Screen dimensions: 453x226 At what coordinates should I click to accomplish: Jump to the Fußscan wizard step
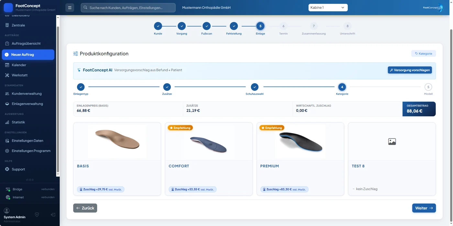coord(206,26)
